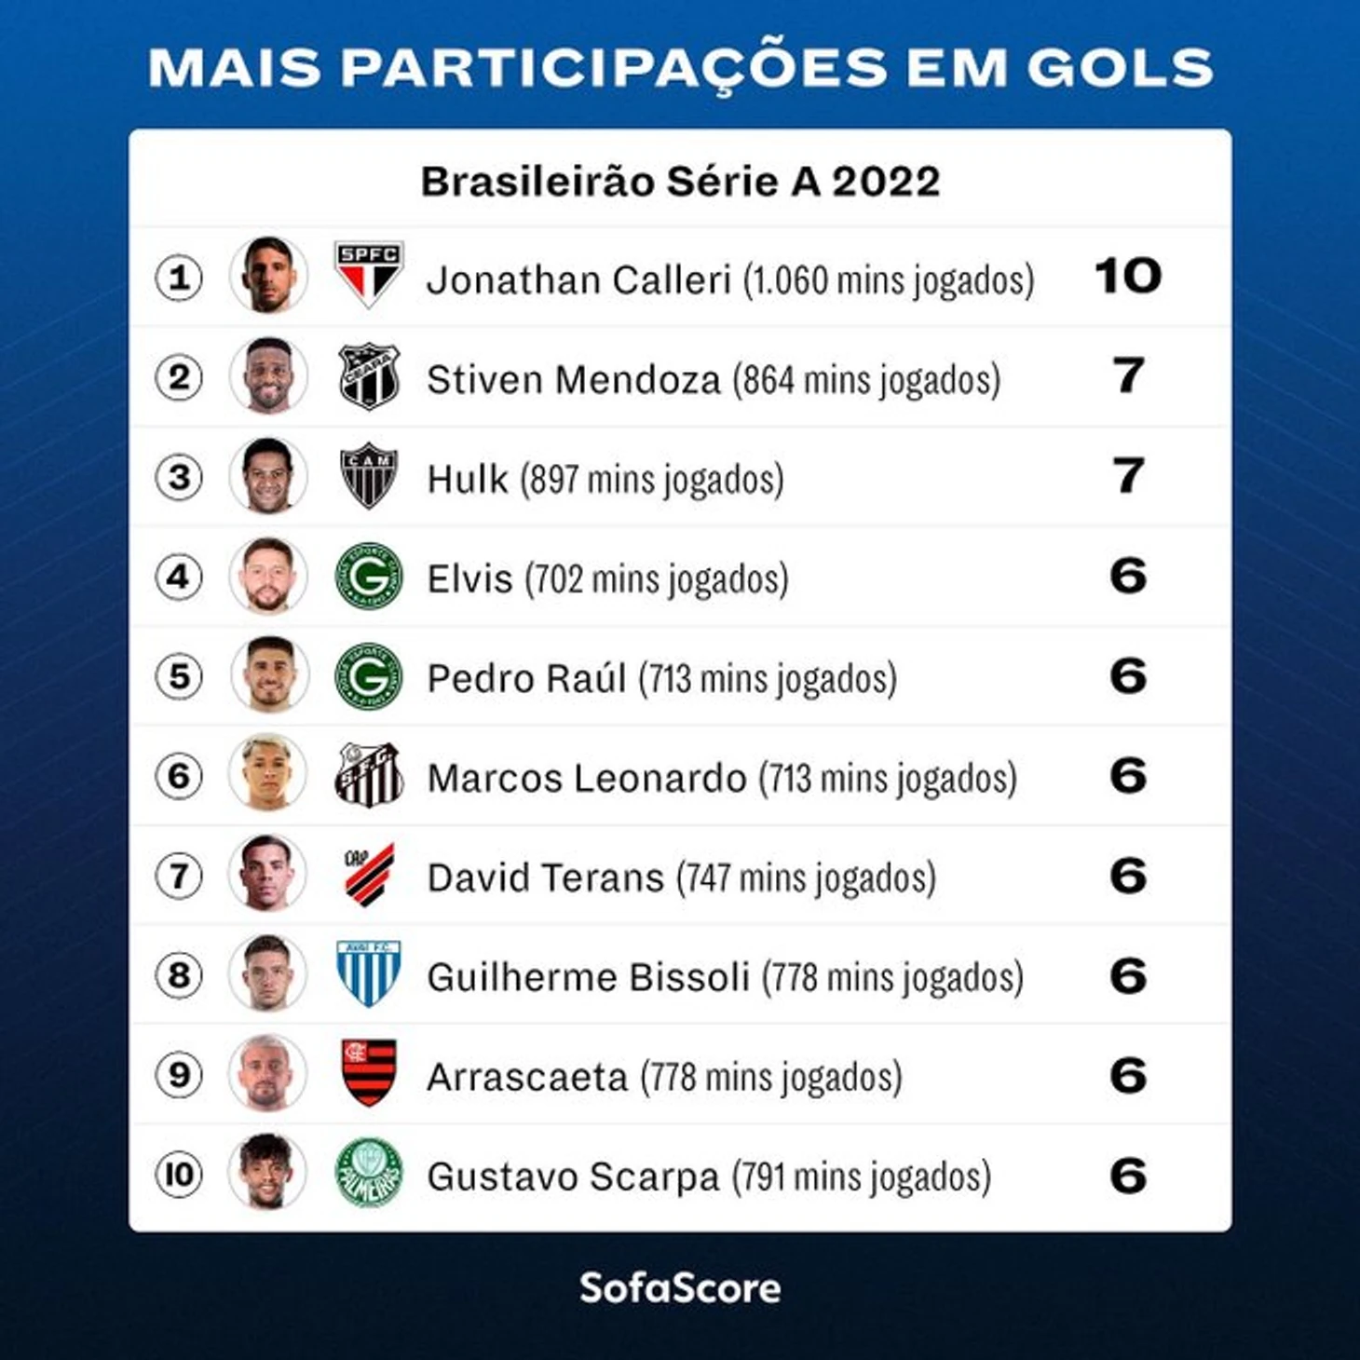Click Goiás crest beside Pedro Raúl
The height and width of the screenshot is (1360, 1360).
click(x=369, y=675)
